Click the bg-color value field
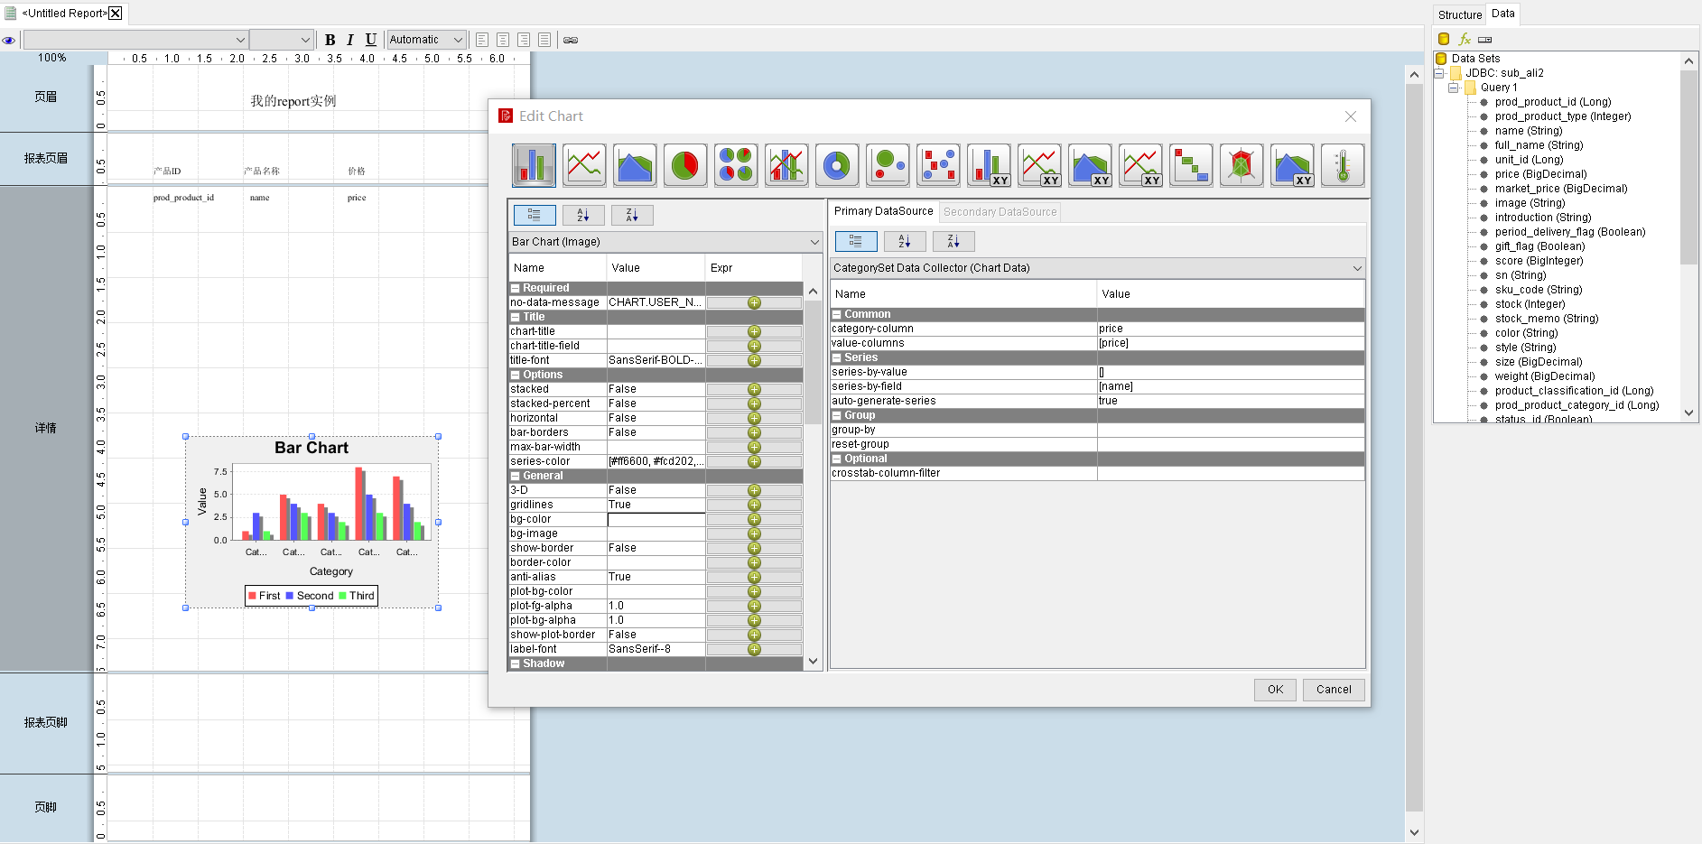This screenshot has height=844, width=1702. tap(656, 519)
